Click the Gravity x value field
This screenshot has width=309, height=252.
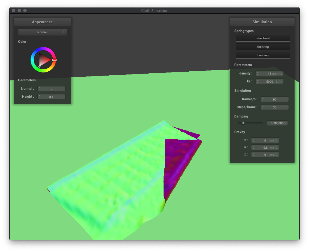tap(265, 140)
